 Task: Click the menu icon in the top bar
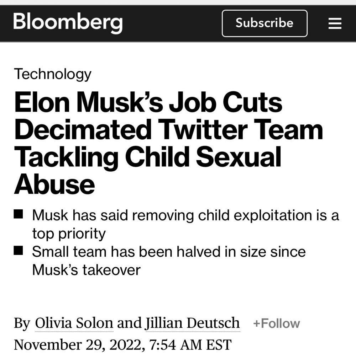tap(334, 23)
